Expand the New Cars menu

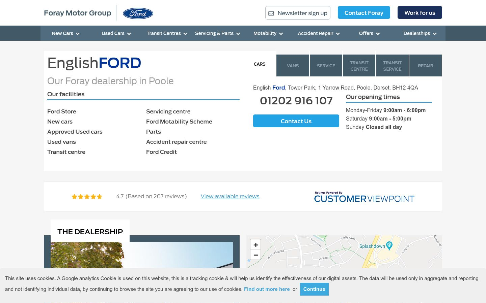click(65, 33)
